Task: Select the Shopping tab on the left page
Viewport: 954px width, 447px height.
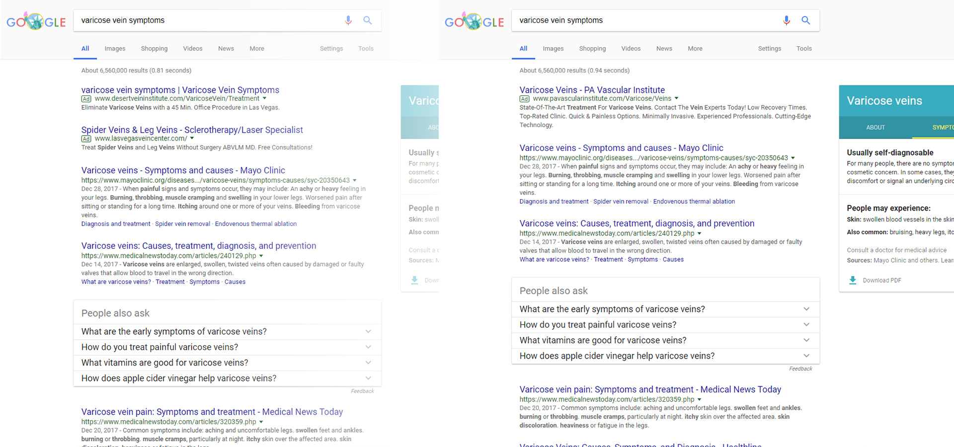Action: (x=154, y=49)
